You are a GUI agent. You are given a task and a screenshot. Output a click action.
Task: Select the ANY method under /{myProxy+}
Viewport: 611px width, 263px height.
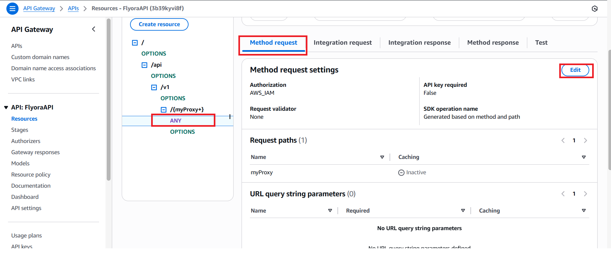coord(176,121)
